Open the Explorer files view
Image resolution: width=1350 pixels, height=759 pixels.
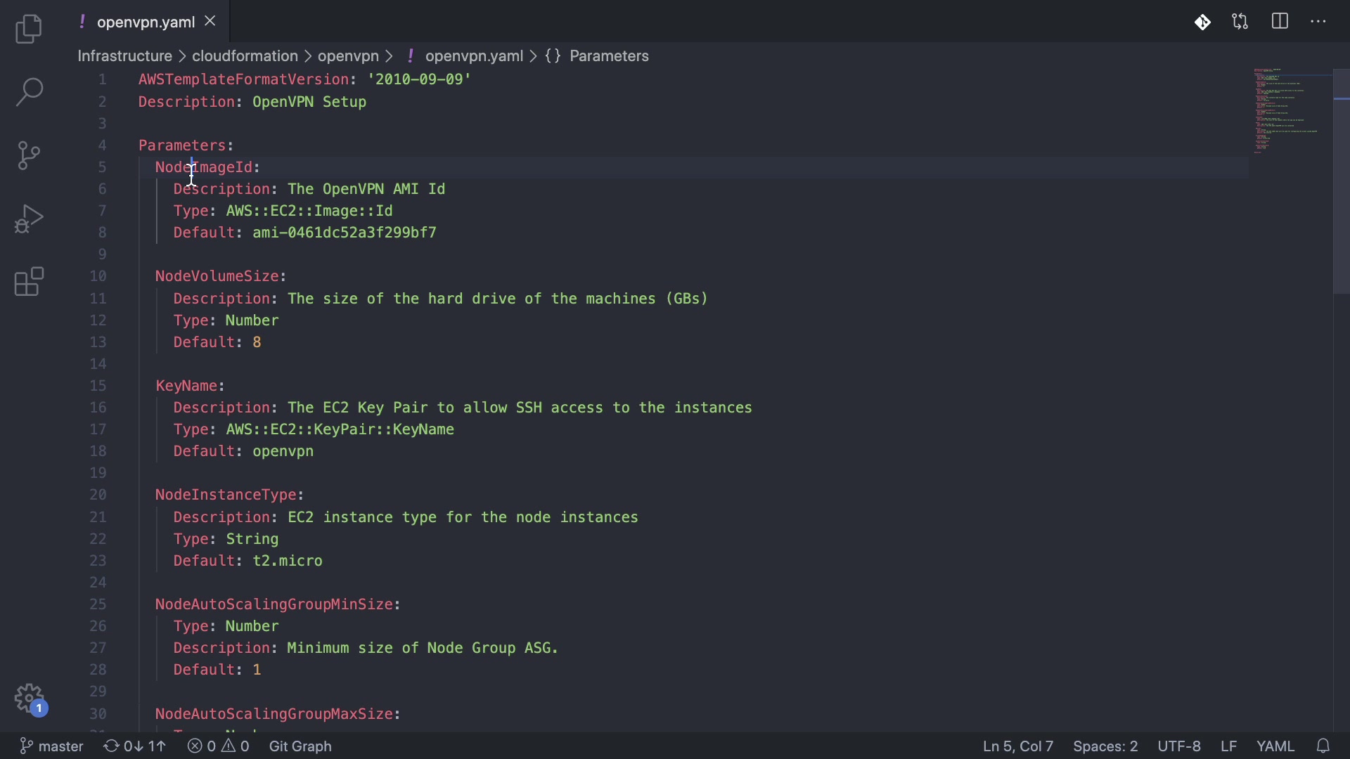point(29,30)
